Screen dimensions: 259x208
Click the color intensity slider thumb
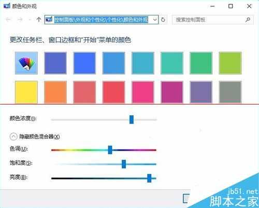(x=132, y=120)
